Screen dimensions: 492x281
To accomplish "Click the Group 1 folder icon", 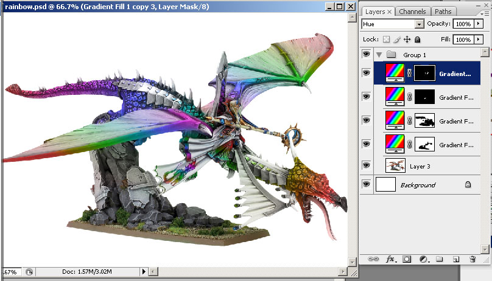I will tap(391, 55).
